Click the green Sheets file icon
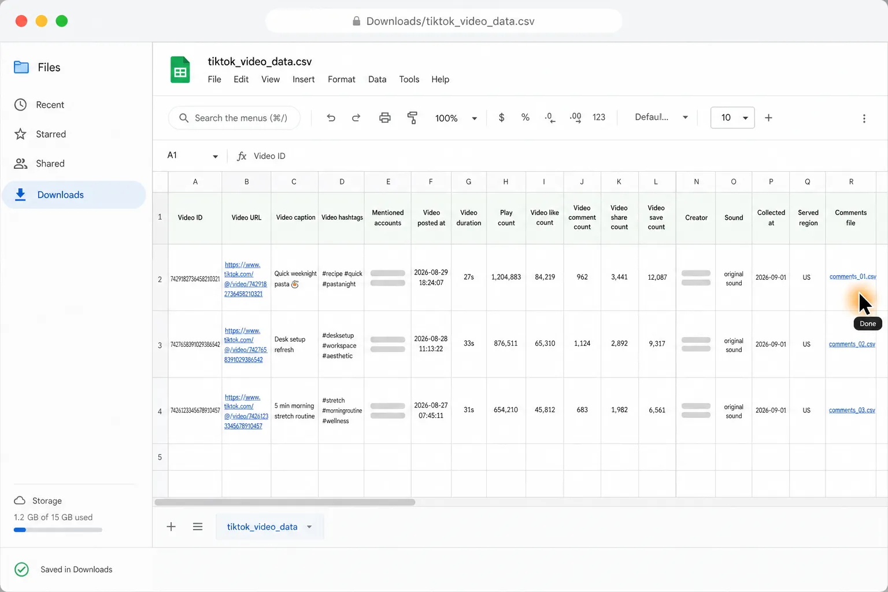 point(180,70)
